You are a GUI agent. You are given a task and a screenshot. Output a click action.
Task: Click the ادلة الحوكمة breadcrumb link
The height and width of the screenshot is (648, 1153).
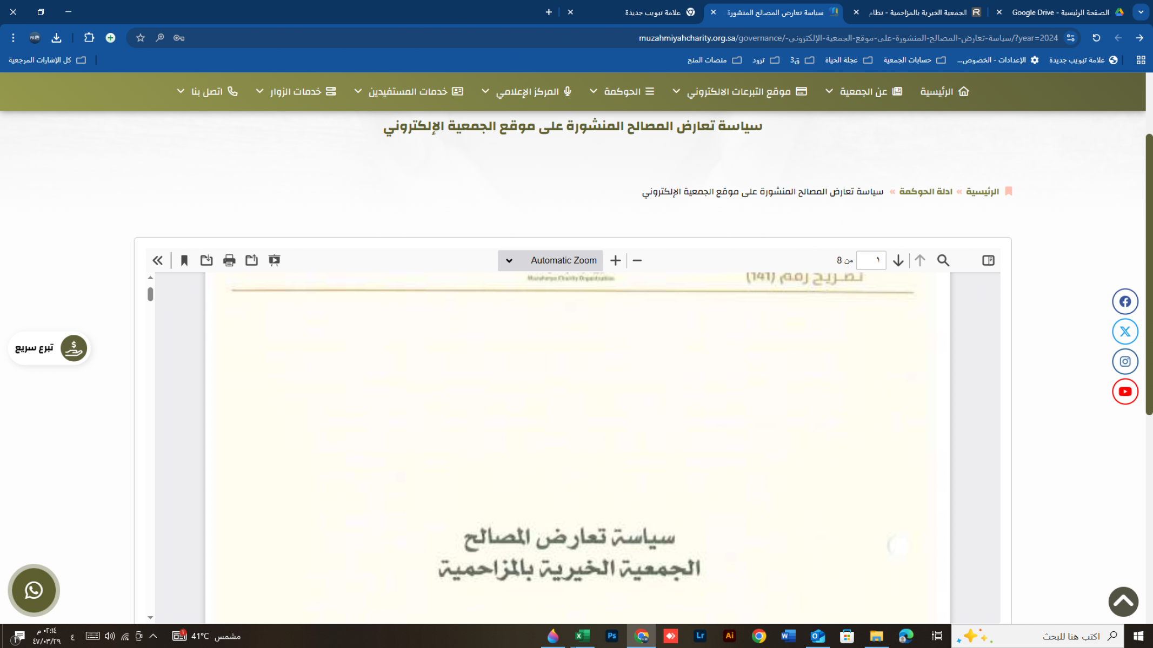tap(925, 192)
